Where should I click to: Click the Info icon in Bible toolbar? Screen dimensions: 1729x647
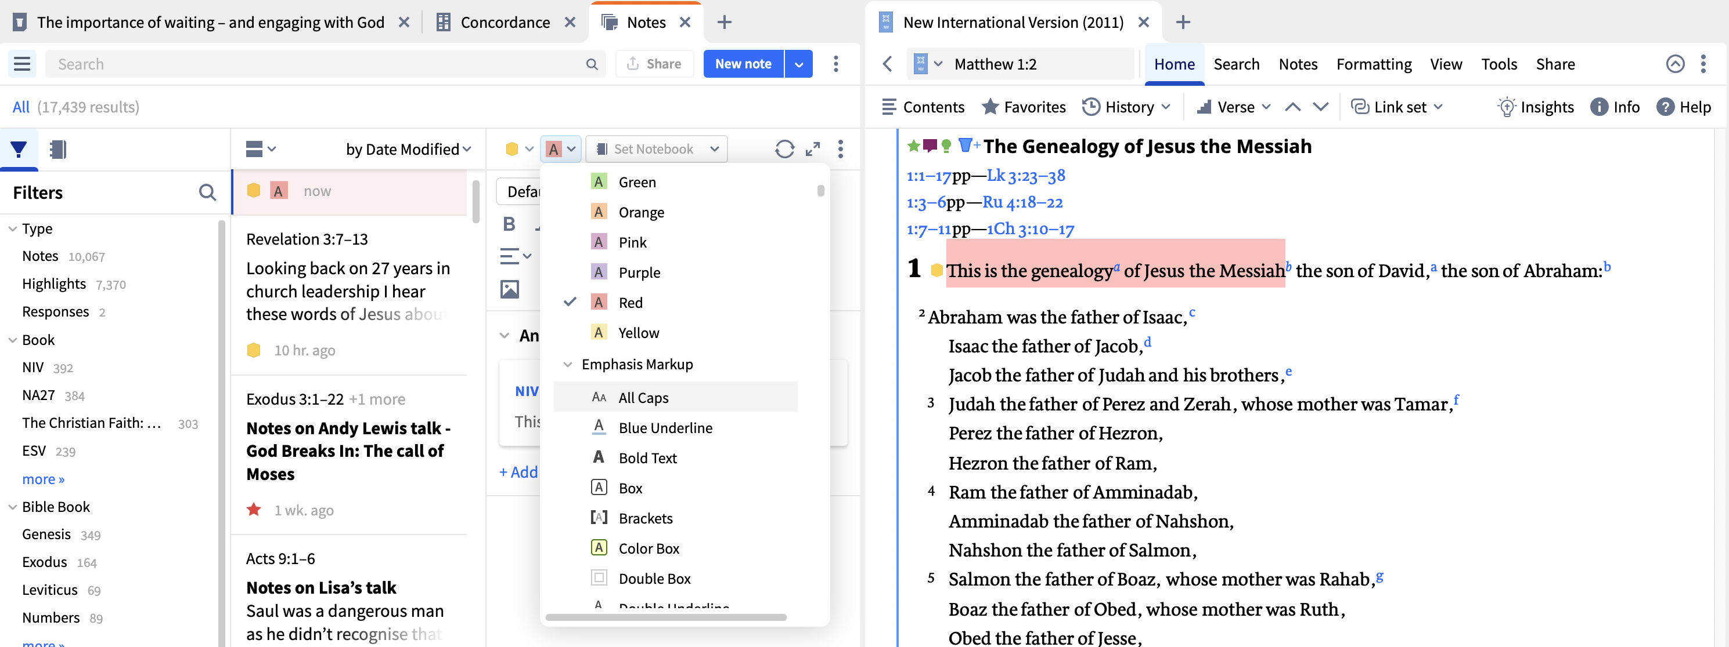(x=1615, y=107)
